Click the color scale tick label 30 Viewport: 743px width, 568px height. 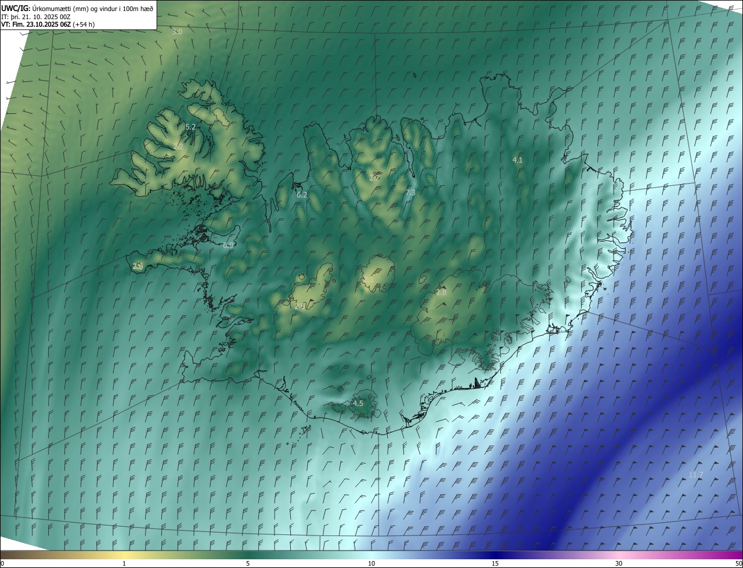coord(619,564)
